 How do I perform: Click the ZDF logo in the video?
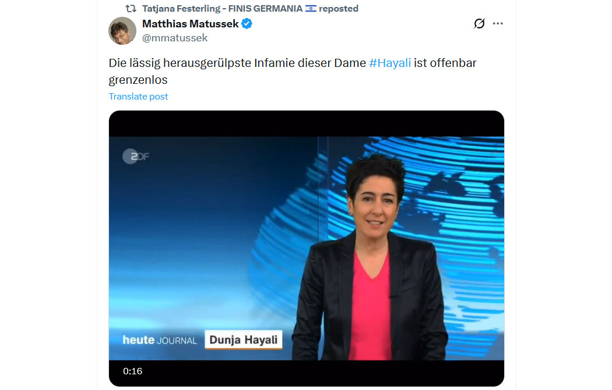(136, 156)
